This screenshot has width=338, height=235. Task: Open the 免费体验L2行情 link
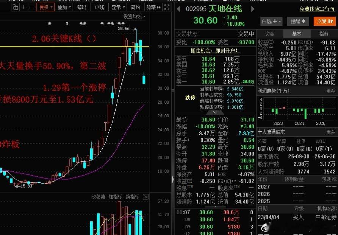click(317, 9)
